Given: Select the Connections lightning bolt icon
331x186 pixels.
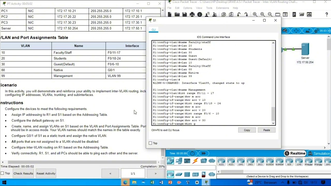Looking at the screenshot, I should tap(195, 161).
